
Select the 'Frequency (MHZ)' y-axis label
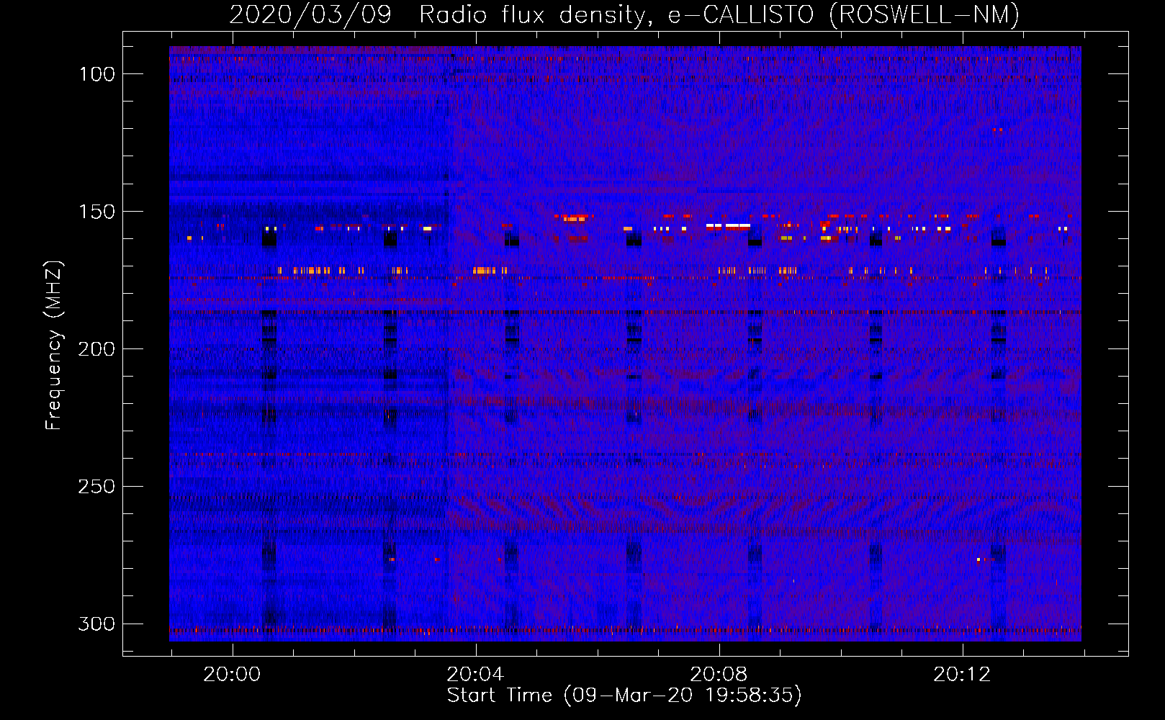tap(54, 345)
